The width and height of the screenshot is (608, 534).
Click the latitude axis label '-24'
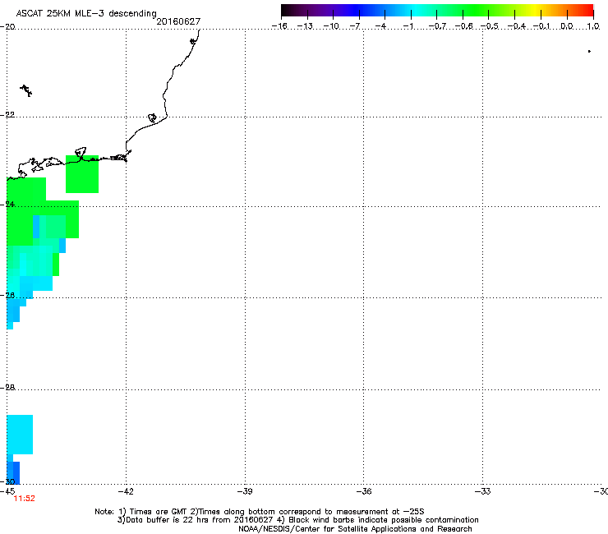(x=7, y=205)
